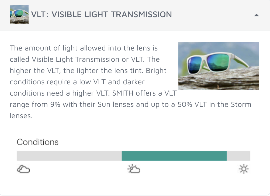The width and height of the screenshot is (270, 196).
Task: Click the gray end of the Conditions bar near the sun
Action: coord(238,156)
